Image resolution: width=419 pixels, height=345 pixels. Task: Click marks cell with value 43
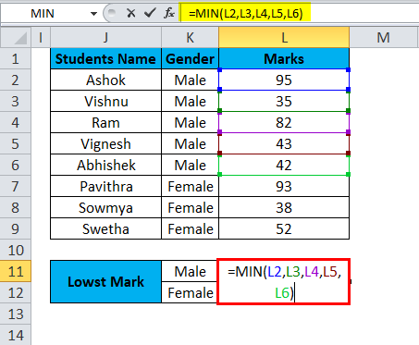click(284, 143)
